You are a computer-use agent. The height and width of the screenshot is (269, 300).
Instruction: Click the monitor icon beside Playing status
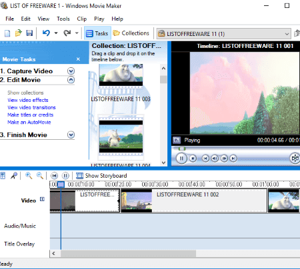[x=177, y=140]
